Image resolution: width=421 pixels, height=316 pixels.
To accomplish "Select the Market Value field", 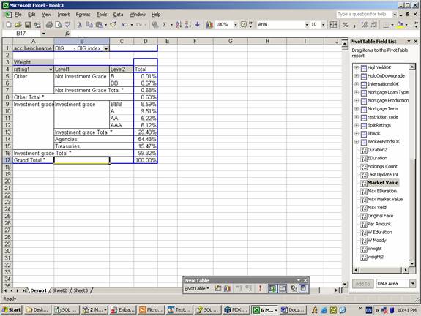I will [383, 183].
